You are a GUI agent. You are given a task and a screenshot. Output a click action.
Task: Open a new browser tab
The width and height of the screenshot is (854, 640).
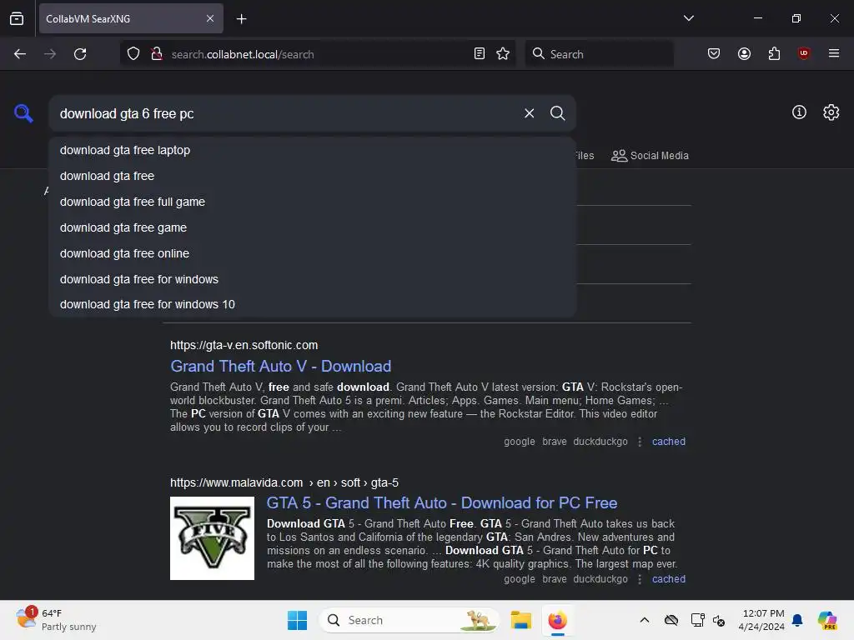coord(241,19)
